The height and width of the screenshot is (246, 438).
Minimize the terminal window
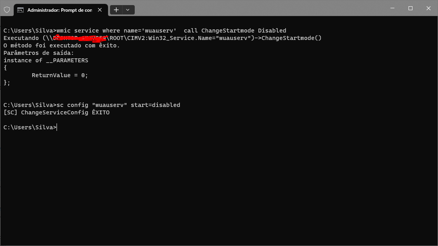point(392,8)
